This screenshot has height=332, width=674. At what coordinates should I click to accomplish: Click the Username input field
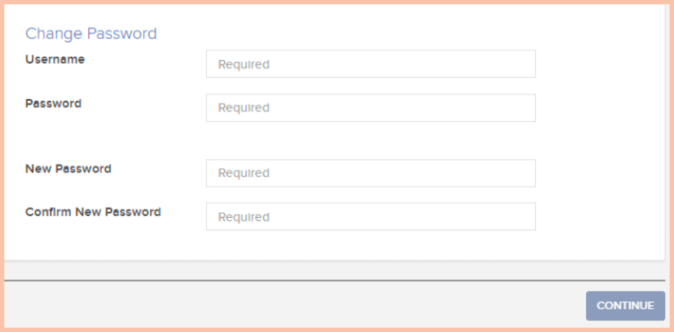[371, 64]
